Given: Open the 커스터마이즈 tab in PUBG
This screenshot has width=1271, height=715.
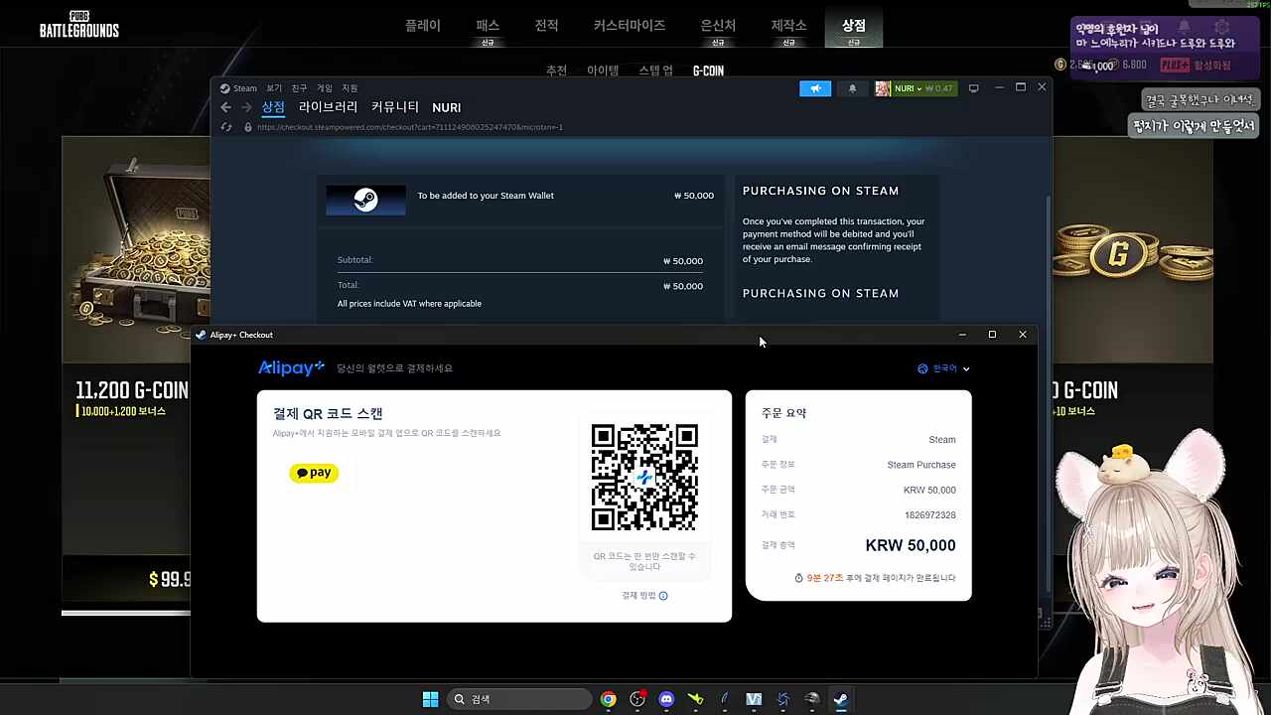Looking at the screenshot, I should tap(630, 25).
